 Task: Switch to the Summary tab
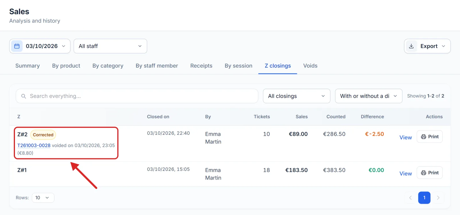click(28, 66)
